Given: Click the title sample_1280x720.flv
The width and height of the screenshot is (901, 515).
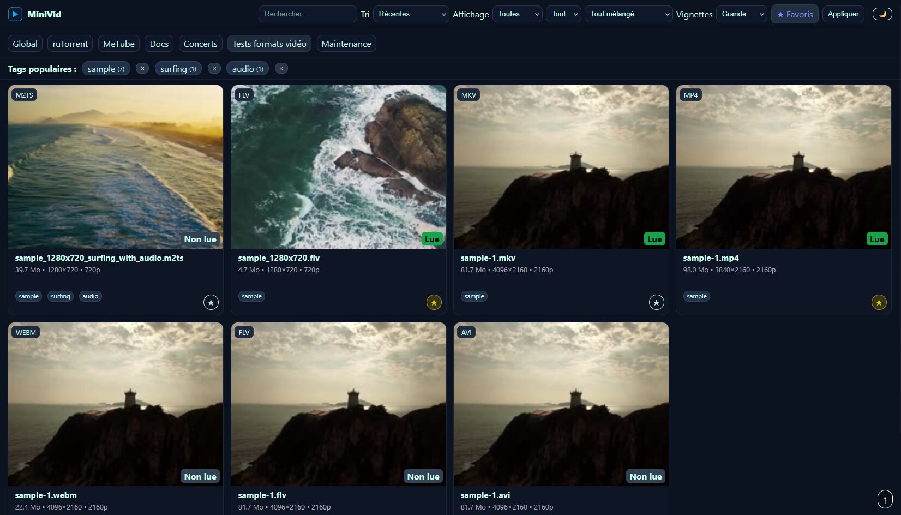Looking at the screenshot, I should [x=279, y=258].
